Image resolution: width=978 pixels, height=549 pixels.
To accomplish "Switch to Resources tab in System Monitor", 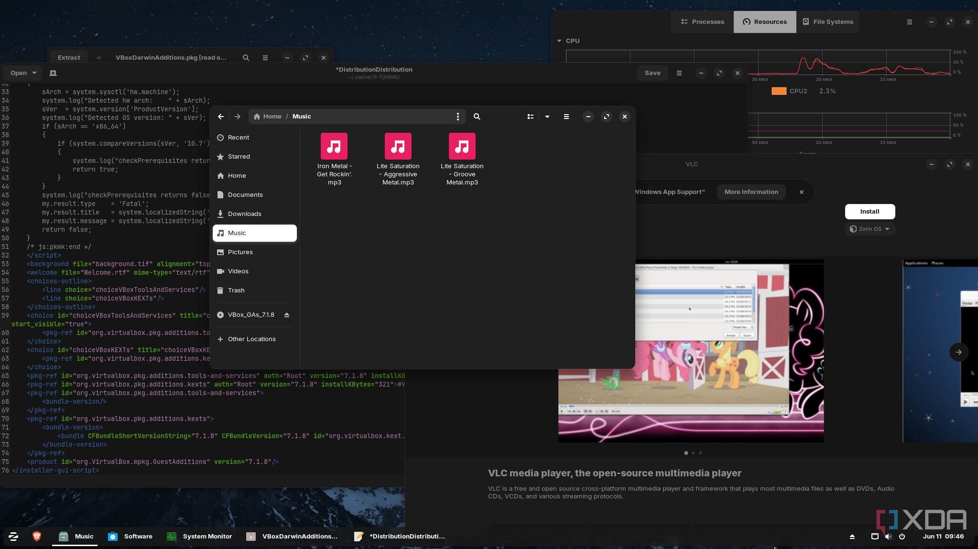I will pyautogui.click(x=765, y=22).
